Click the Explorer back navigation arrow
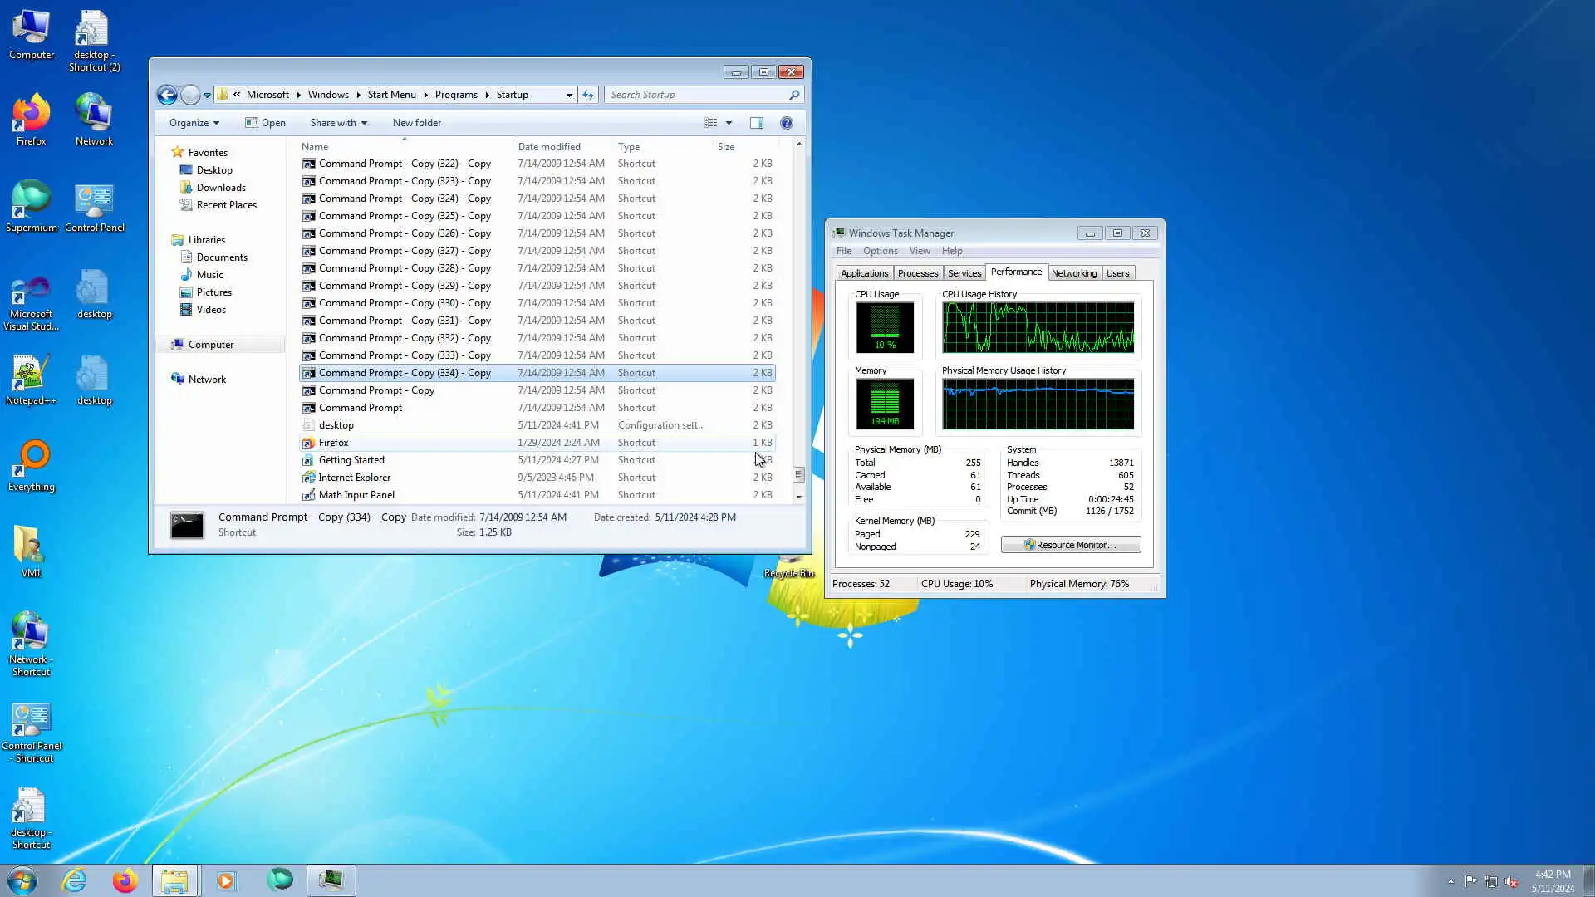 [x=167, y=95]
